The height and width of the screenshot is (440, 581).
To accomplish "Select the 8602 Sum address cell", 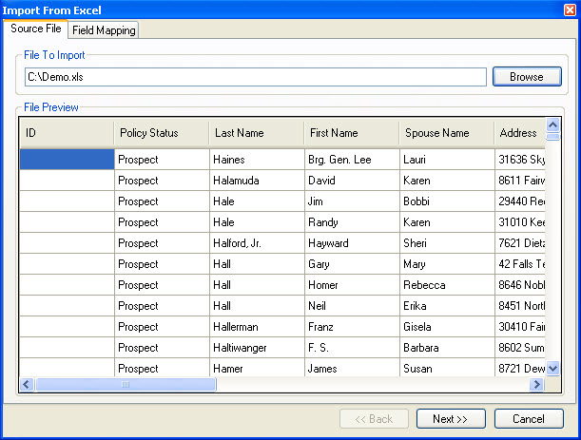I will point(520,348).
